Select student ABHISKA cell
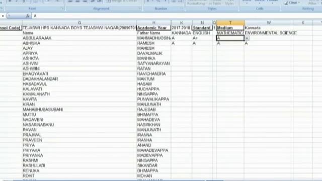322x181 pixels. pos(79,43)
